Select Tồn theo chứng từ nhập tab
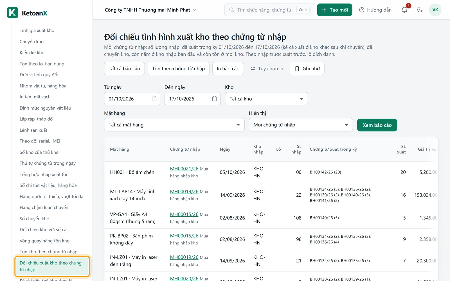Viewport: 450px width, 281px height. [178, 69]
